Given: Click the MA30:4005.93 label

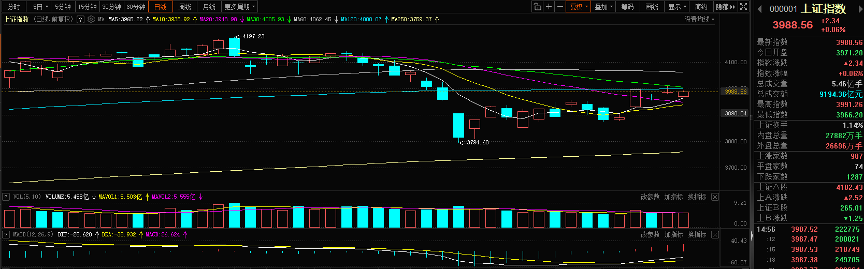Looking at the screenshot, I should tap(265, 19).
